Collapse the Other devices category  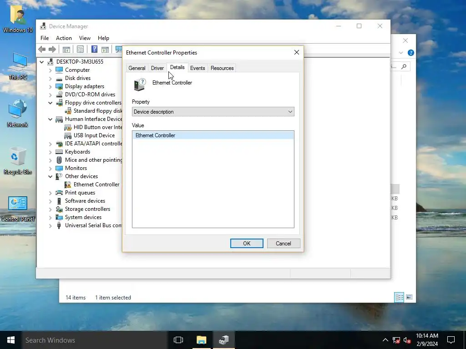coord(50,176)
